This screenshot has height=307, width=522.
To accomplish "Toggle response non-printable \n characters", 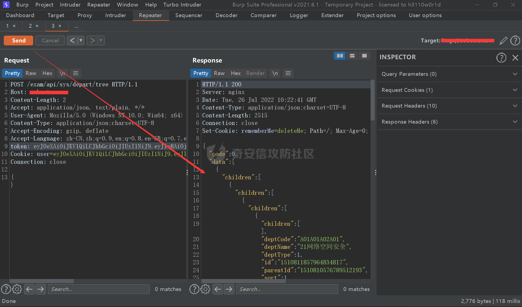I will (275, 73).
